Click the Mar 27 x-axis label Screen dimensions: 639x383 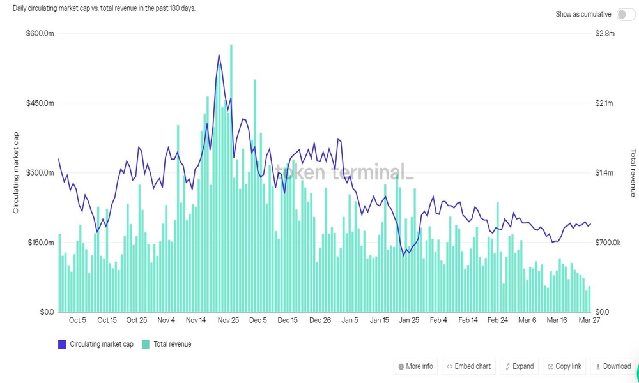(589, 320)
